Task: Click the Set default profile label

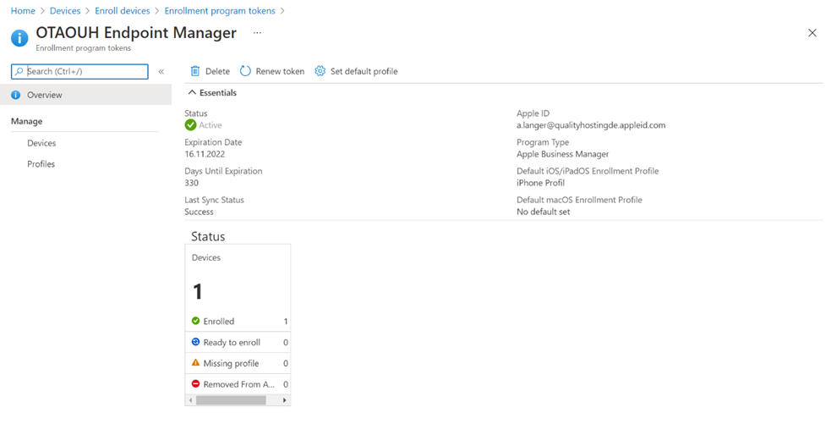Action: click(x=364, y=71)
